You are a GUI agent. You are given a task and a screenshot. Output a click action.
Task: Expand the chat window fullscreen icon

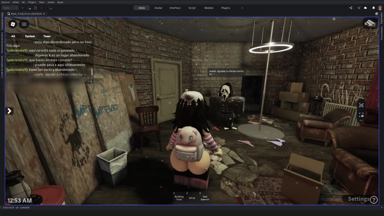point(90,80)
